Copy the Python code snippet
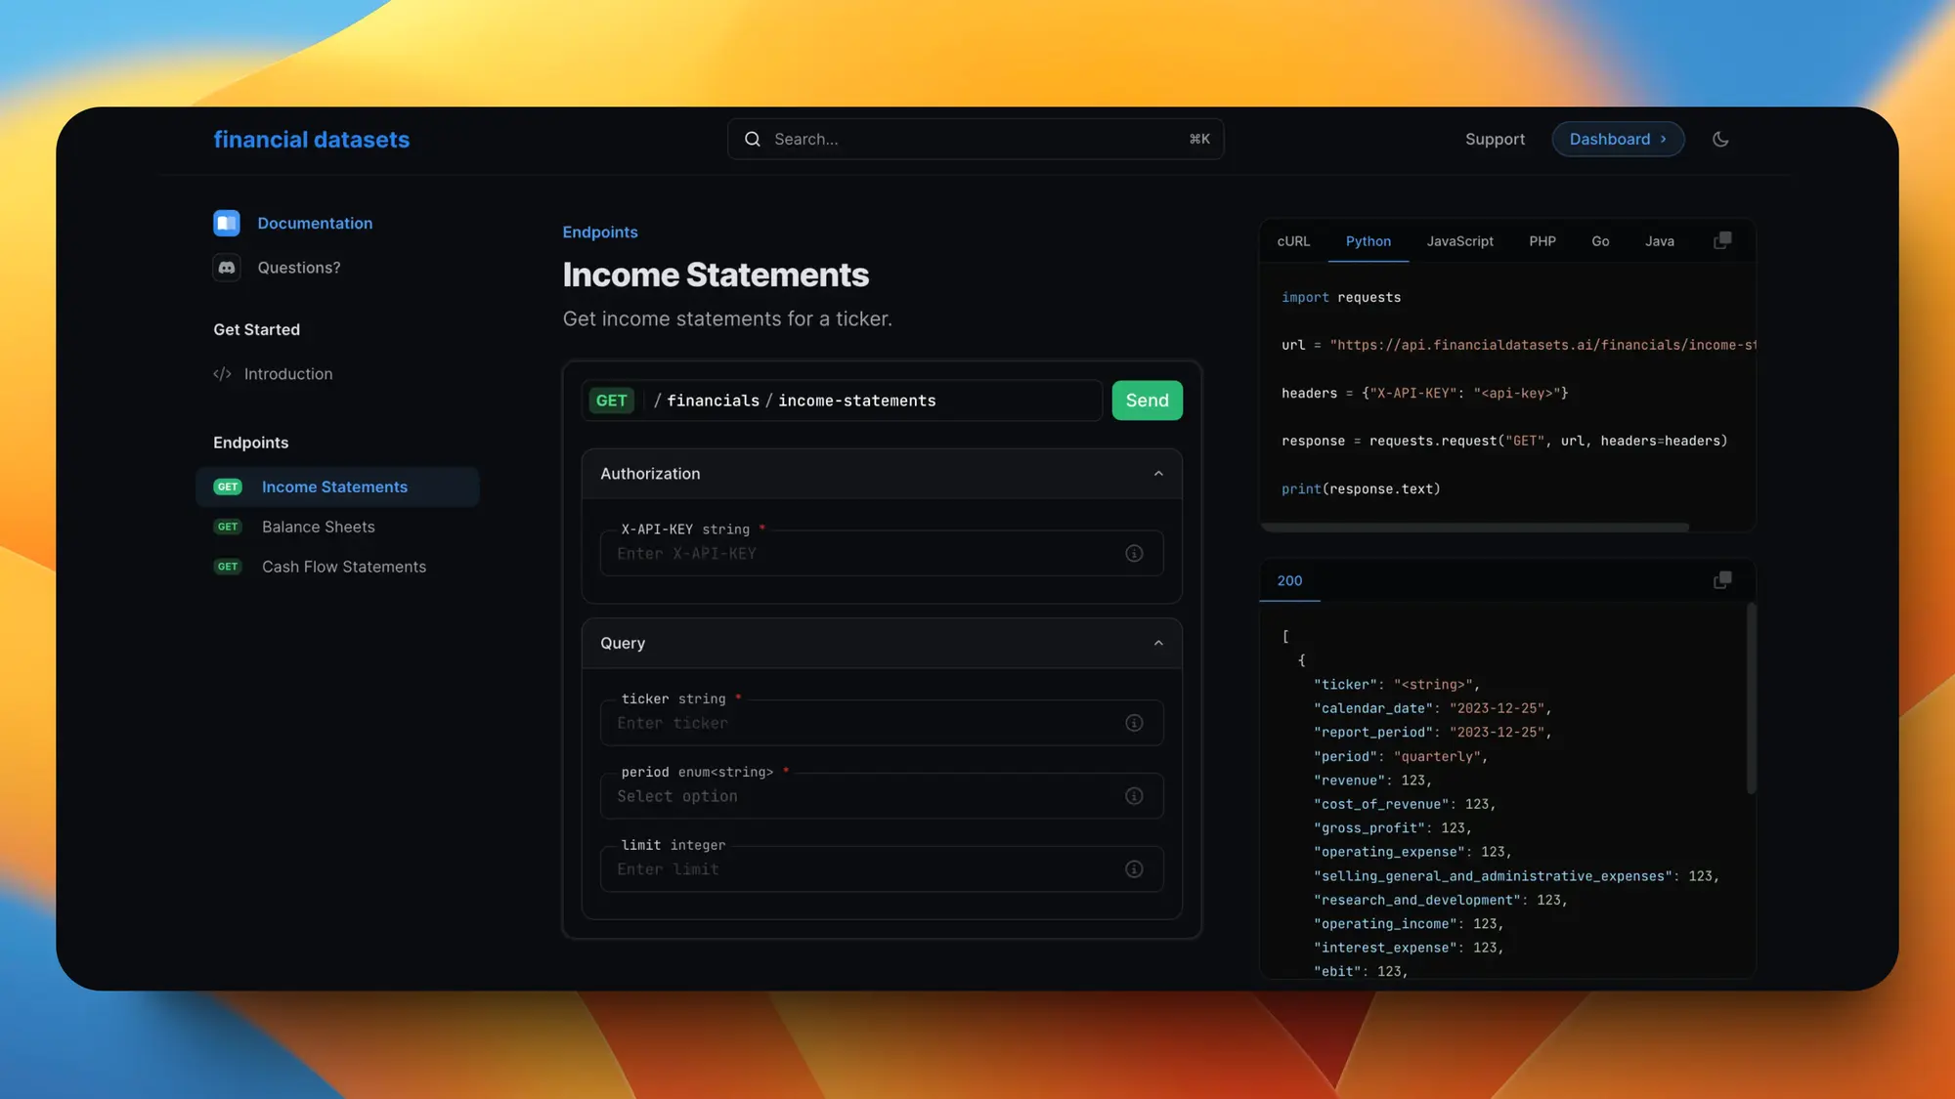This screenshot has width=1955, height=1099. coord(1722,240)
